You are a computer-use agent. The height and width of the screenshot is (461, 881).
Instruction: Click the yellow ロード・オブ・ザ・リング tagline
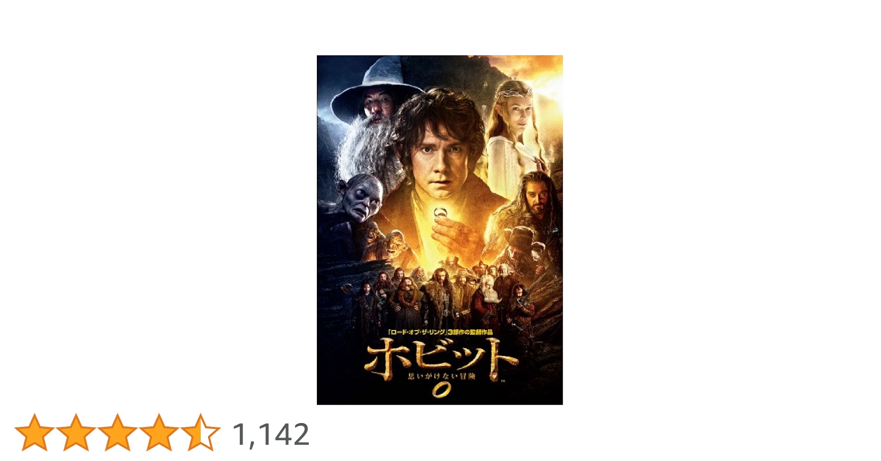pyautogui.click(x=440, y=332)
